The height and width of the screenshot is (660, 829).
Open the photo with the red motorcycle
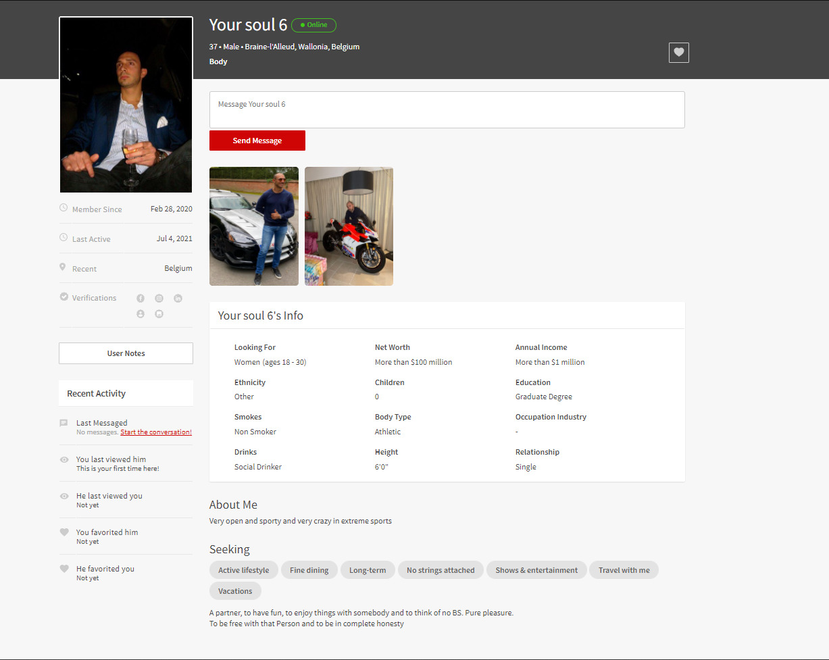(x=349, y=226)
